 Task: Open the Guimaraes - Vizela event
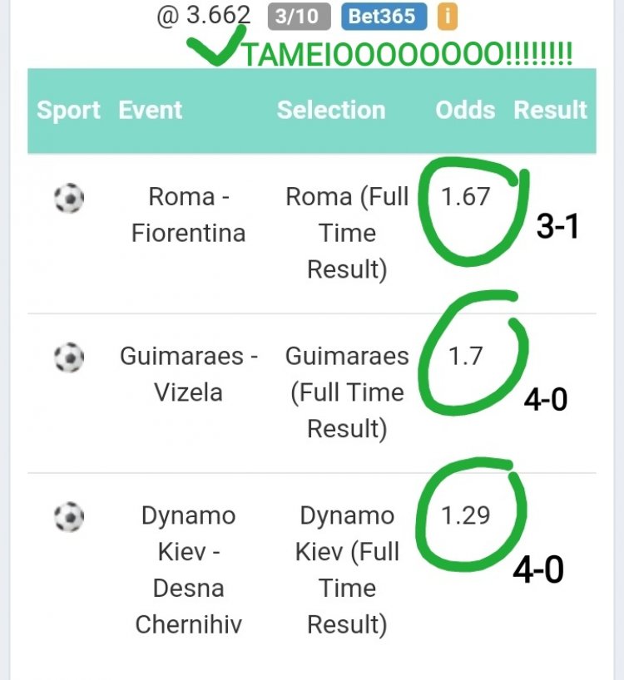pyautogui.click(x=188, y=374)
